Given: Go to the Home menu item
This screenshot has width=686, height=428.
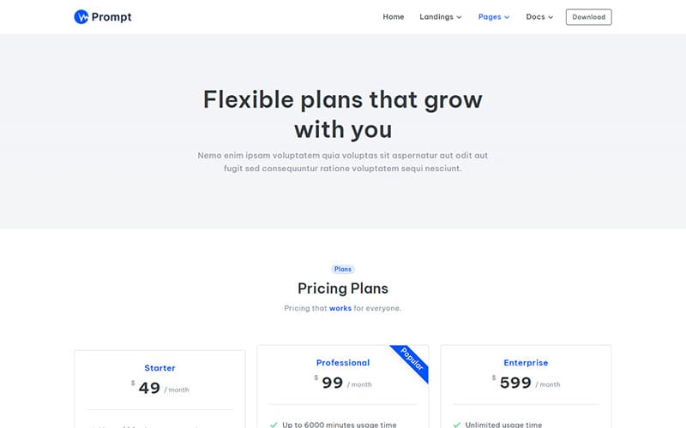Looking at the screenshot, I should pyautogui.click(x=394, y=17).
